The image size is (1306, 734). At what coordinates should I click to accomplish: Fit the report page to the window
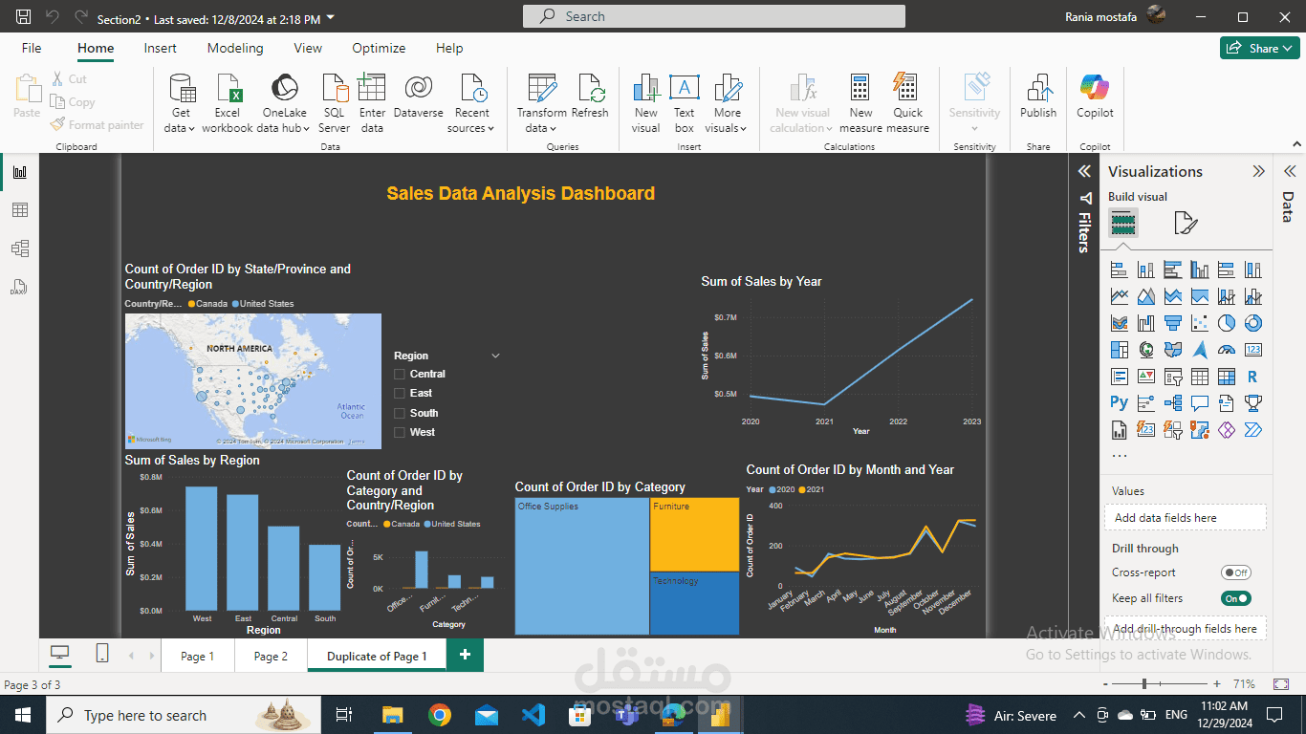tap(1281, 684)
